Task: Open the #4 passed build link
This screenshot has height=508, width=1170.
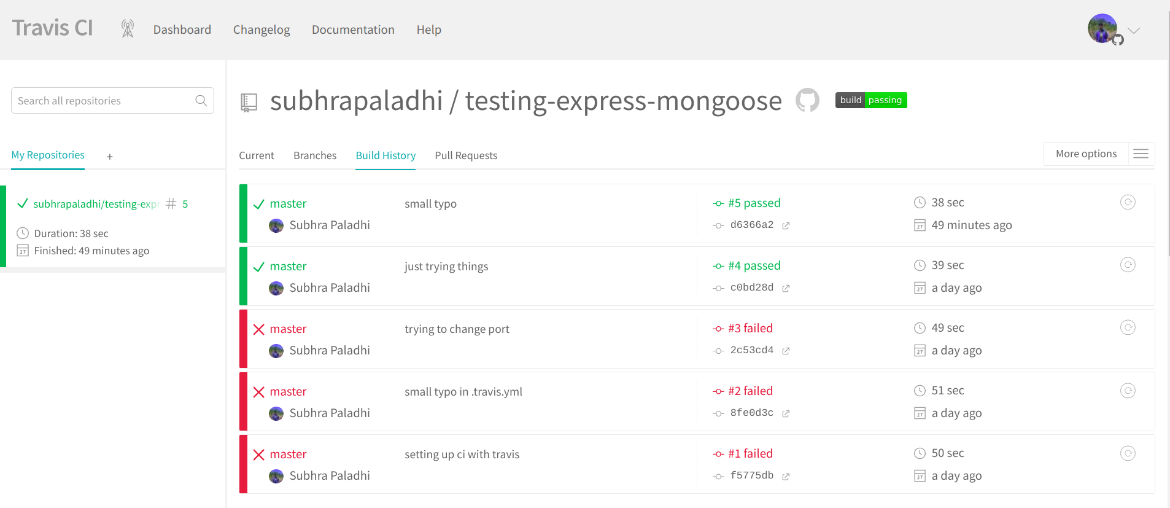Action: (x=754, y=265)
